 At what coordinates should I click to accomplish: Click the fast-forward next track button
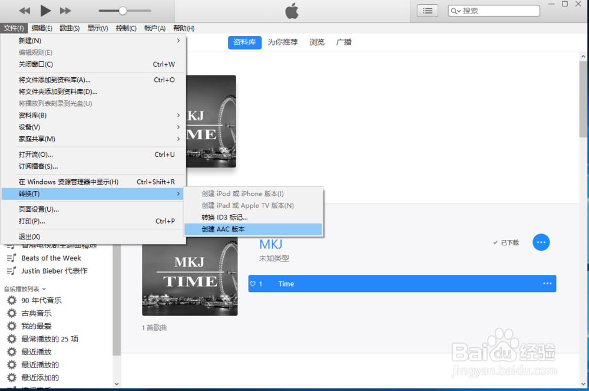point(65,11)
